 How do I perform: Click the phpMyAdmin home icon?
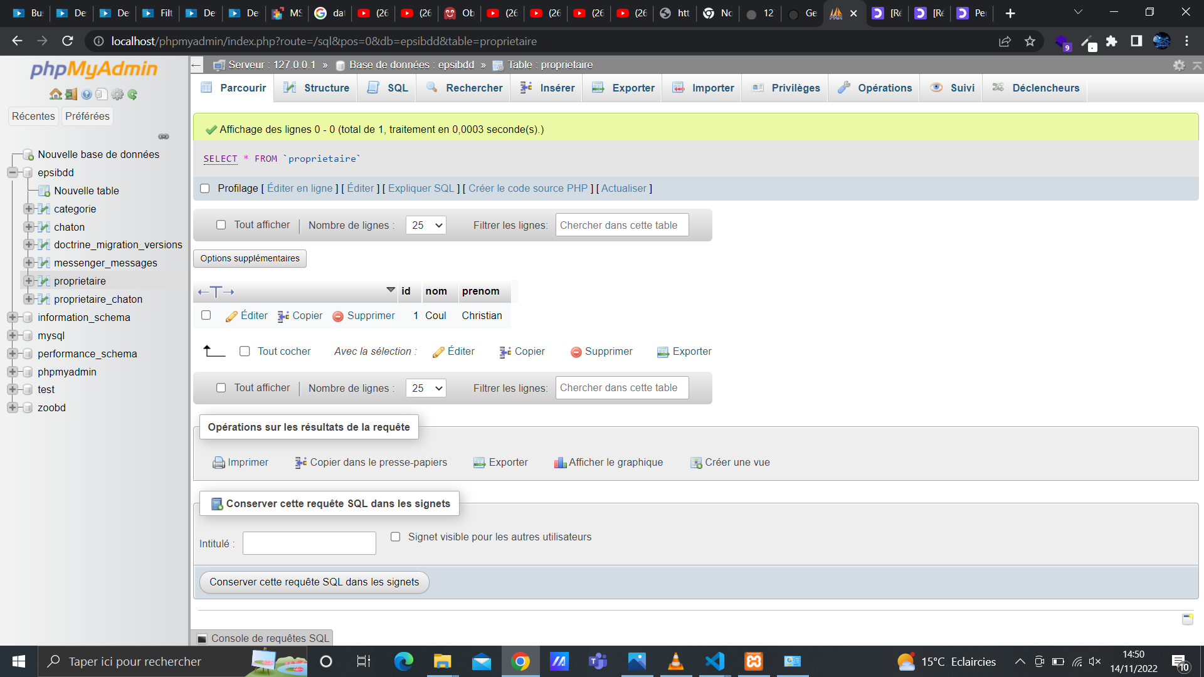pyautogui.click(x=56, y=94)
